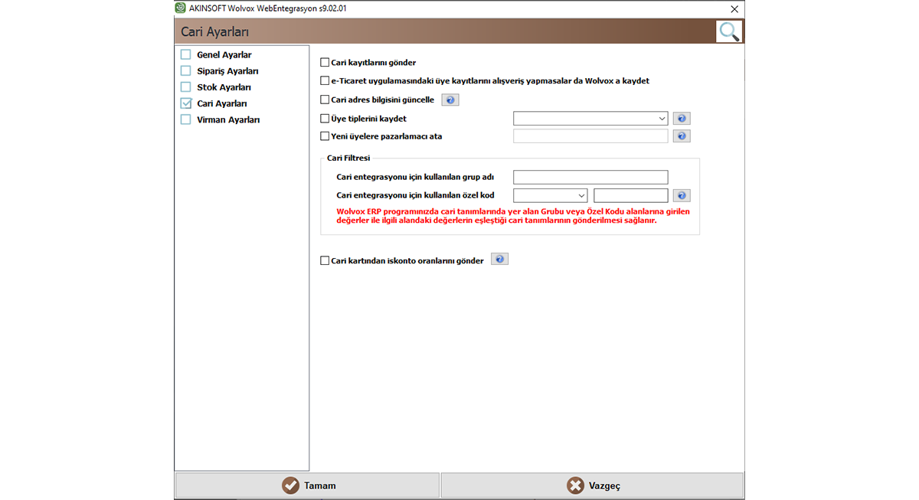Select Stok Ayarları in sidebar

pos(224,87)
